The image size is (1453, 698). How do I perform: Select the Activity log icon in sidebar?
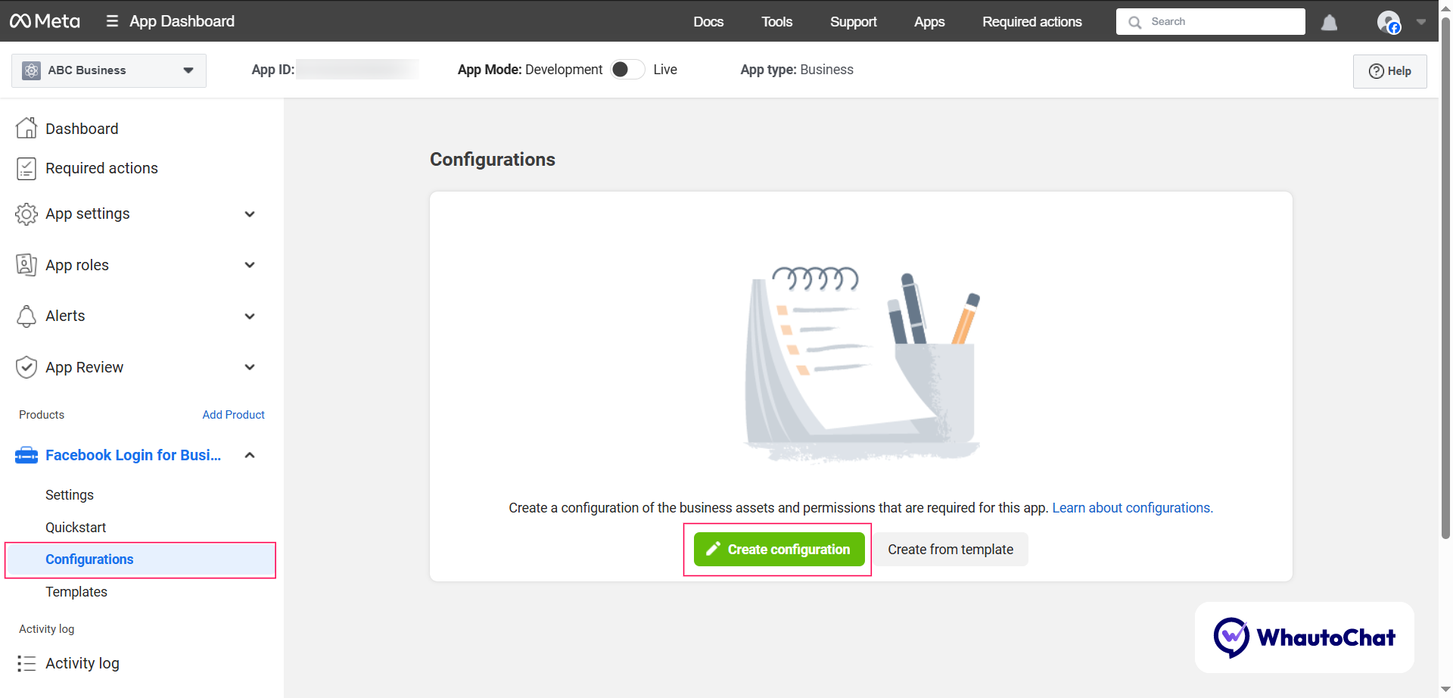26,663
